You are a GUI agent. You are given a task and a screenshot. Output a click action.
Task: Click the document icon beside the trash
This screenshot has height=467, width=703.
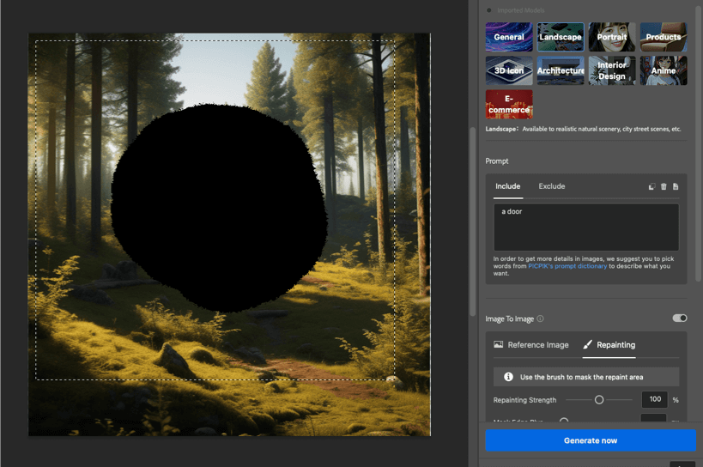[x=676, y=186]
